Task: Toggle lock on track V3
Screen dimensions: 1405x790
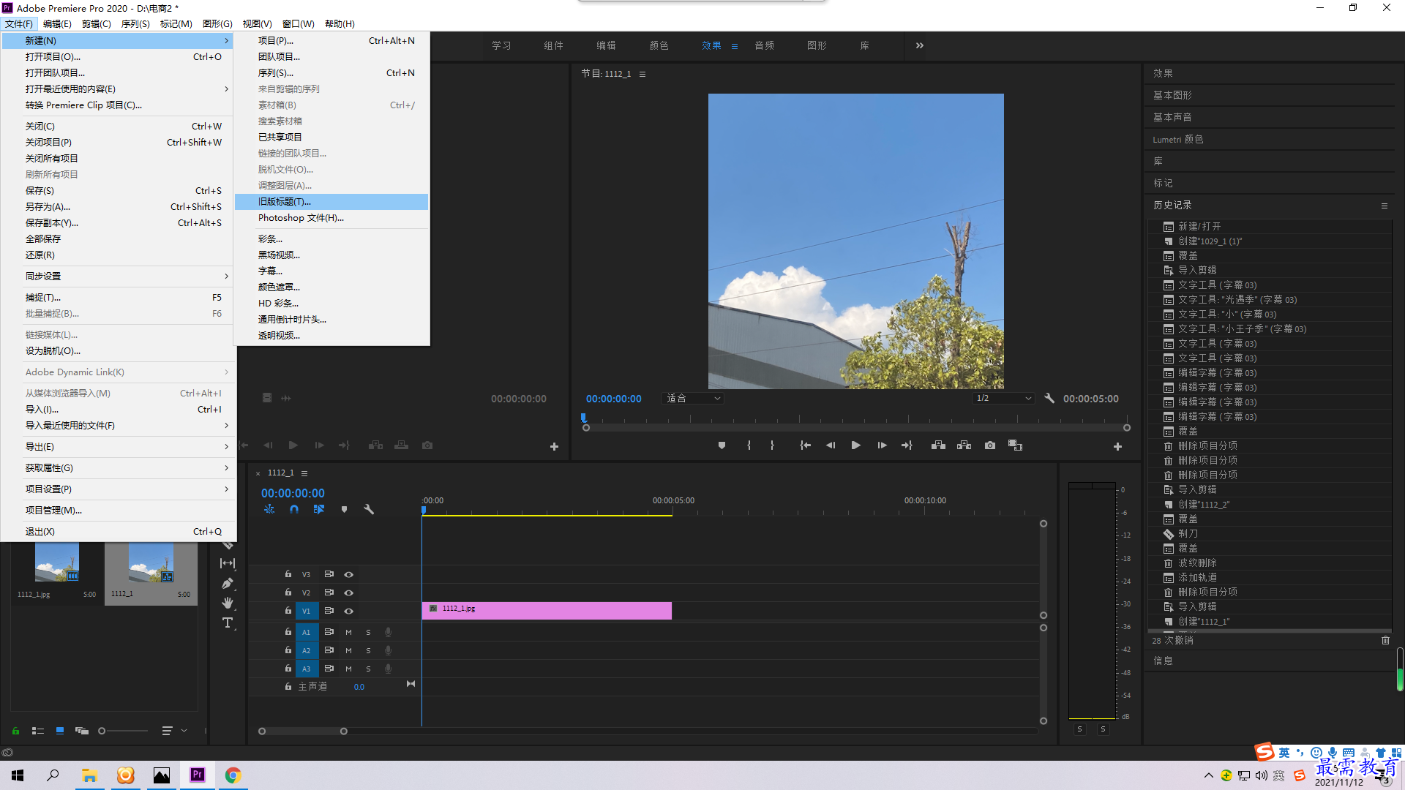Action: pyautogui.click(x=288, y=574)
